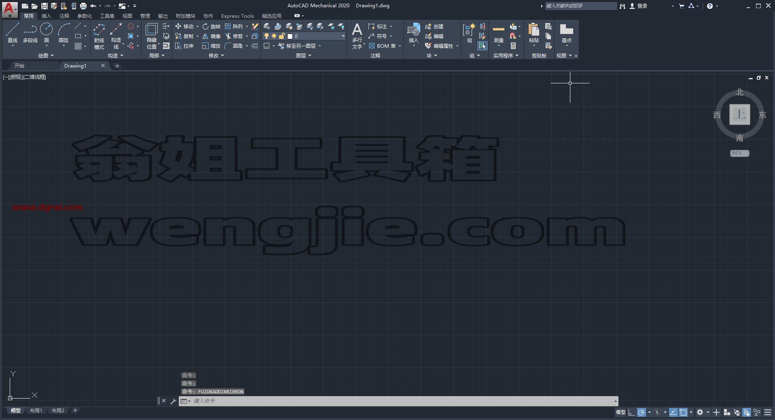Viewport: 775px width, 420px height.
Task: Click the 隐藏位置 hide situation tool
Action: (x=152, y=36)
